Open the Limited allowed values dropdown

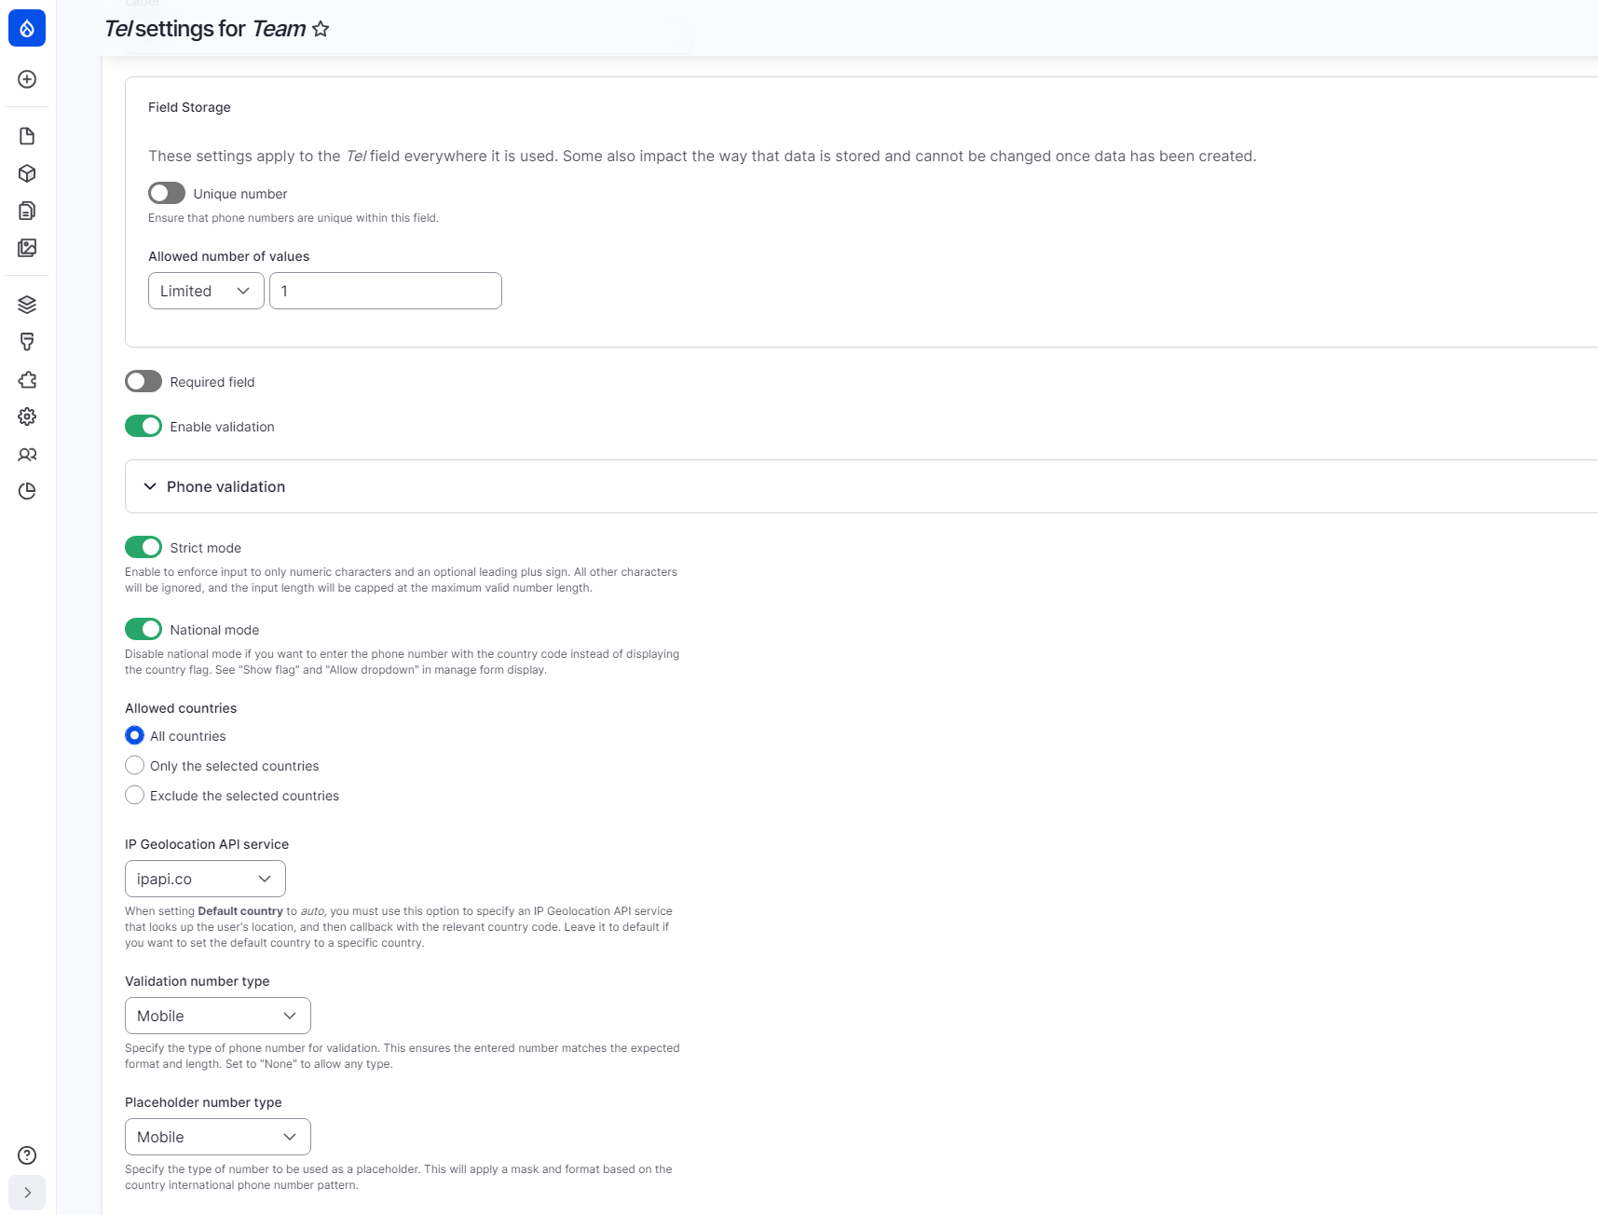click(x=206, y=291)
